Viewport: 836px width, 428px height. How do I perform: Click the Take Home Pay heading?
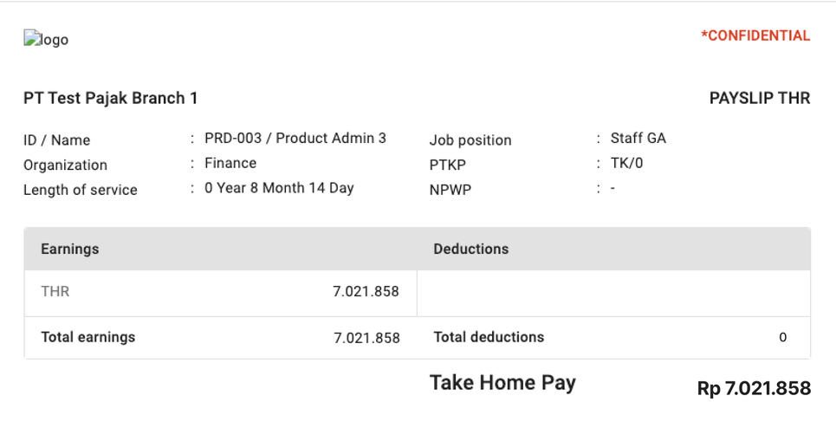tap(502, 383)
